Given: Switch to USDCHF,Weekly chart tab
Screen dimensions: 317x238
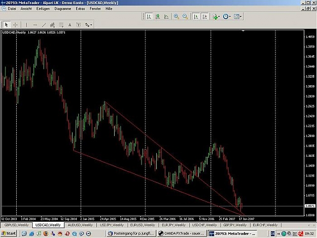Looking at the screenshot, I should click(204, 225).
